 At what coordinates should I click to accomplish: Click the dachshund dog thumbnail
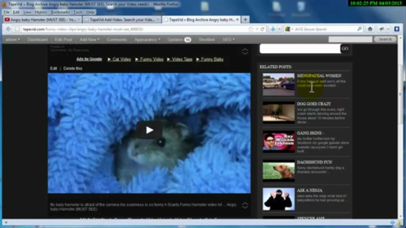pyautogui.click(x=279, y=171)
